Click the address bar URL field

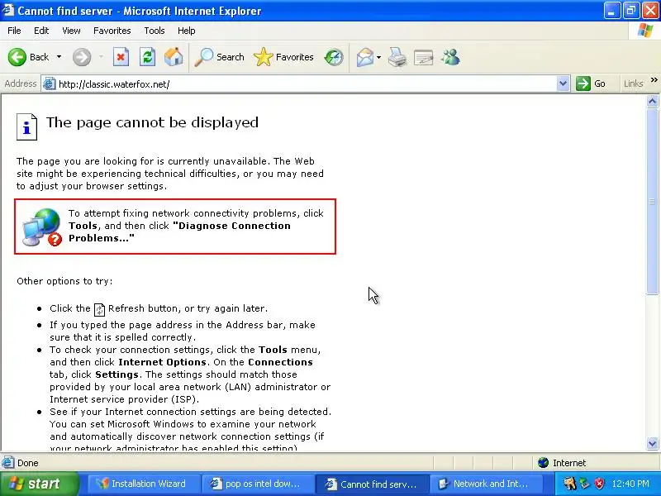pos(307,84)
